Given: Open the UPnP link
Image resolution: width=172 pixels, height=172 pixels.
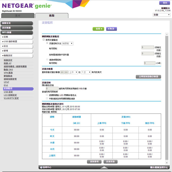Looking at the screenshot, I should (x=7, y=82).
